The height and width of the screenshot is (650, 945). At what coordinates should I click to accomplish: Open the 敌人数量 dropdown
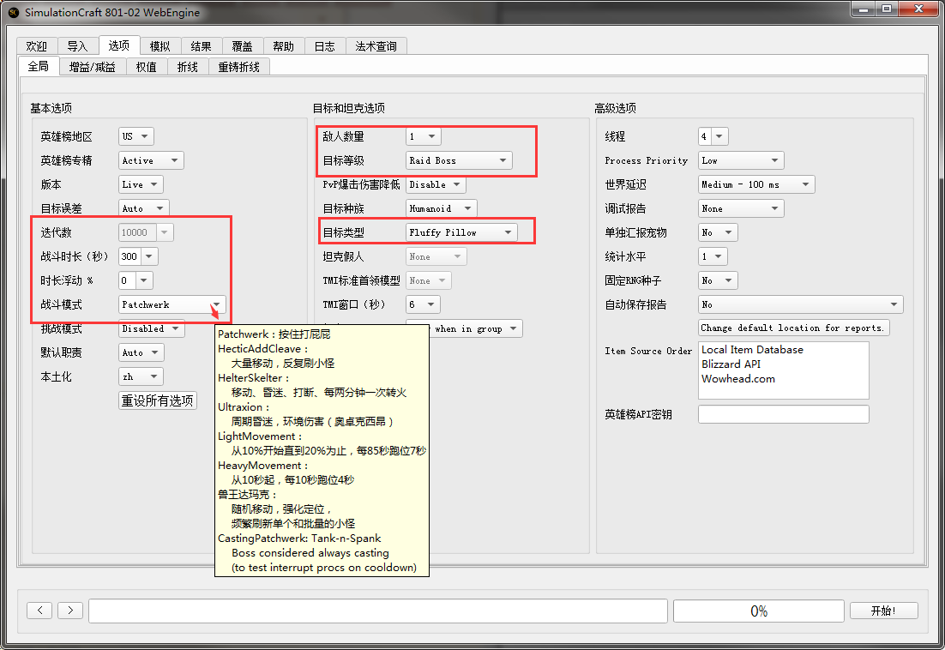pos(423,136)
